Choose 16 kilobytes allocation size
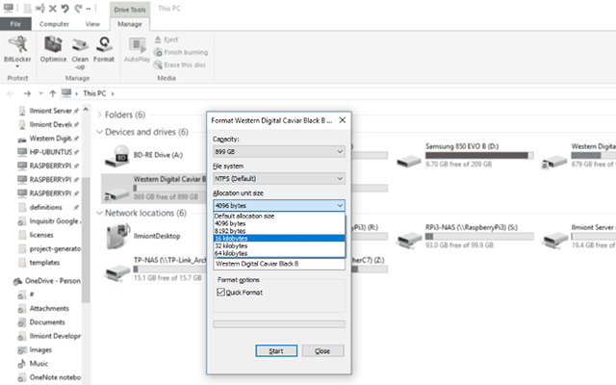616x385 pixels. (x=279, y=239)
